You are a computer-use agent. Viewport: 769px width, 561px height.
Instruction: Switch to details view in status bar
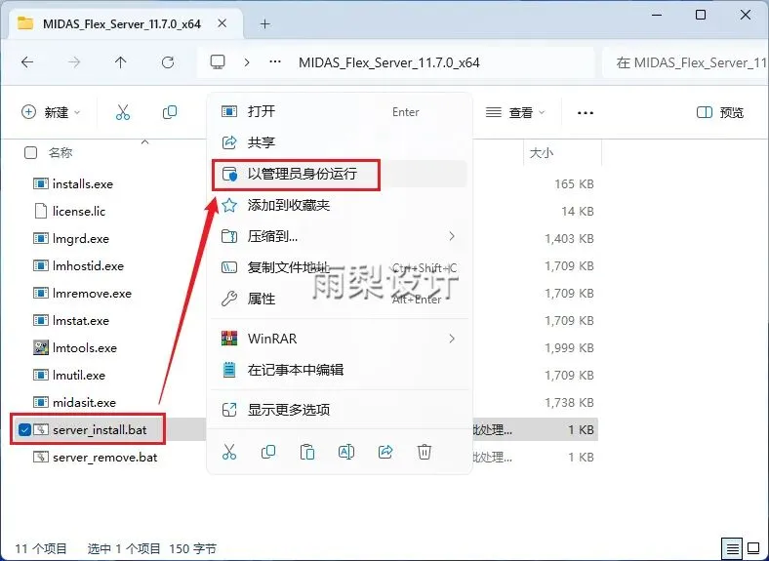pos(732,548)
